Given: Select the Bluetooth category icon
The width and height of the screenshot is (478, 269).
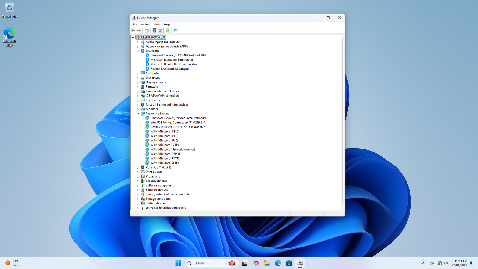Looking at the screenshot, I should (x=143, y=51).
